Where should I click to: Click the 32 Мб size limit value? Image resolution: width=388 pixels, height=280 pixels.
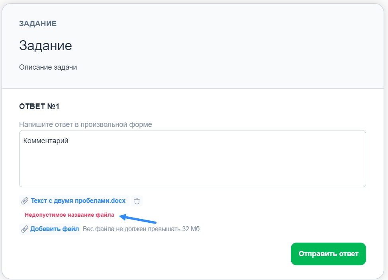click(x=191, y=229)
